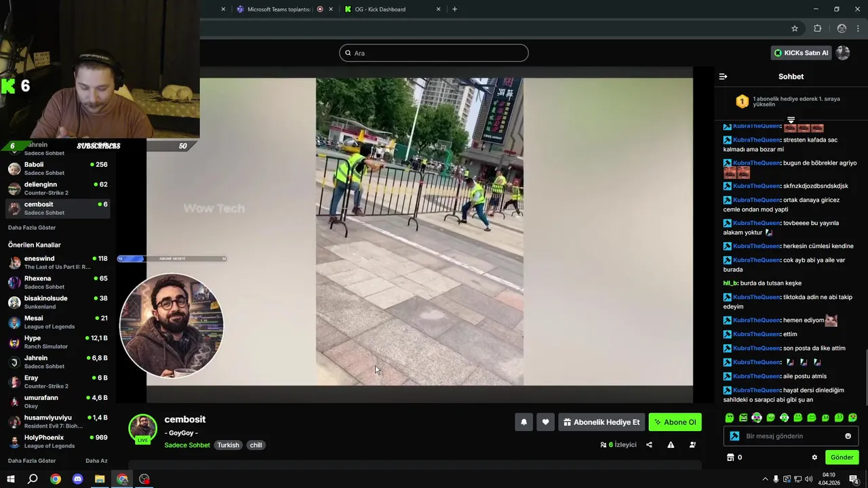Expand recommended channels with lower Daha Fazla Göster

point(32,461)
